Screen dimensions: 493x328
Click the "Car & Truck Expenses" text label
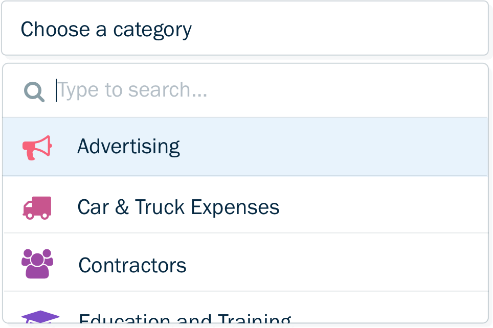[x=178, y=207]
